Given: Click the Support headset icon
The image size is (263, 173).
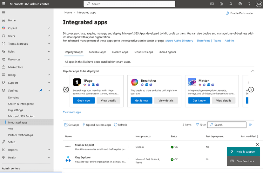Looking at the screenshot, I should (x=3, y=83).
